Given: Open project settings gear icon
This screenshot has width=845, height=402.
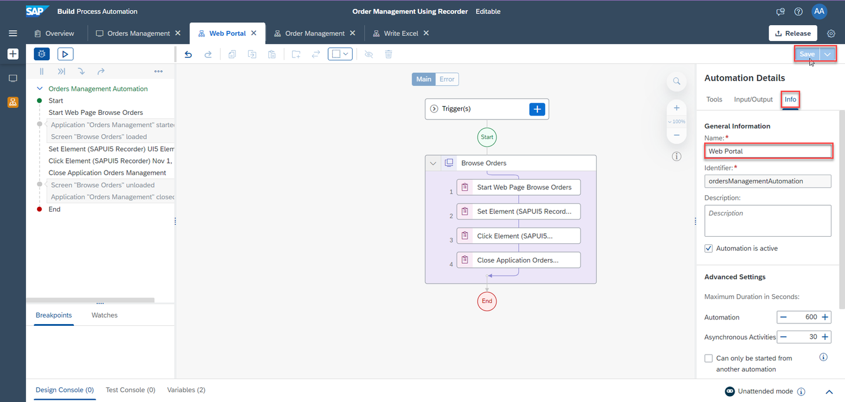Looking at the screenshot, I should (x=831, y=33).
